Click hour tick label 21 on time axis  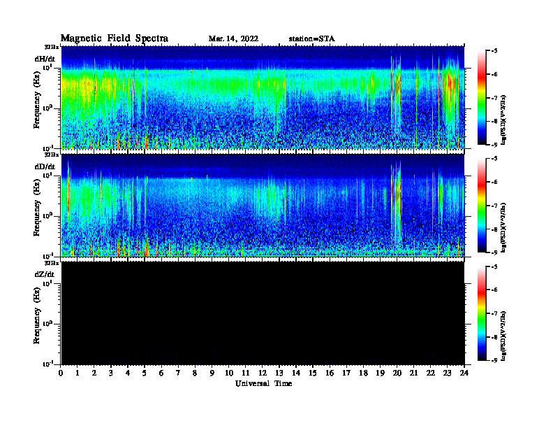(413, 373)
